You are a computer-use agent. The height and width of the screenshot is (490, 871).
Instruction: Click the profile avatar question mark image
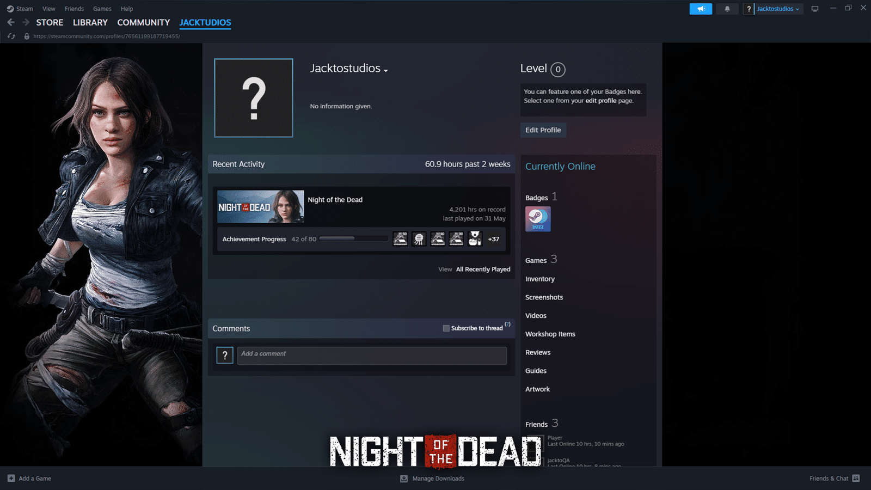pos(254,98)
